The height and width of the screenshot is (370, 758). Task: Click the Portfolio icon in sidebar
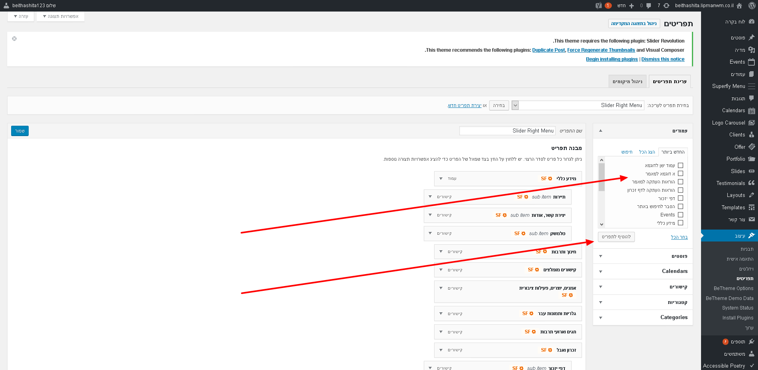[x=751, y=159]
